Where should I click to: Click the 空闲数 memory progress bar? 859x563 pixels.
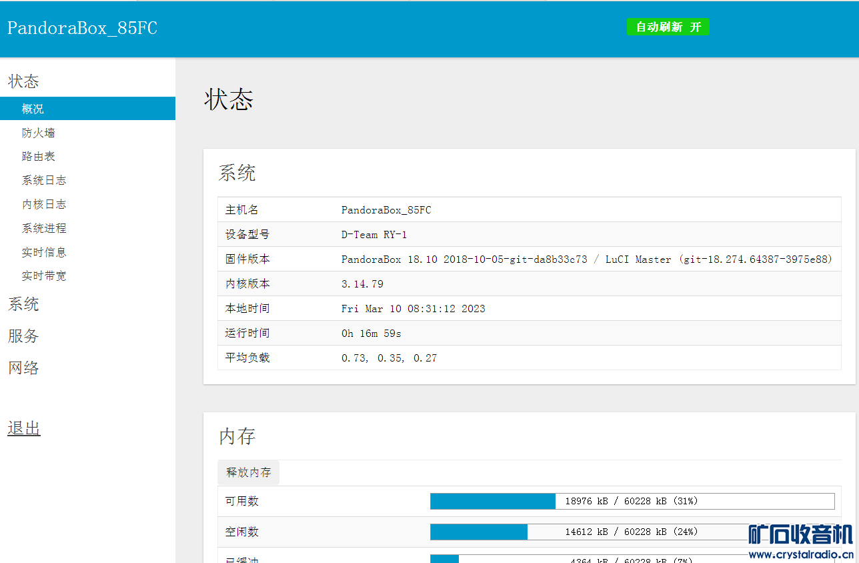pos(632,532)
